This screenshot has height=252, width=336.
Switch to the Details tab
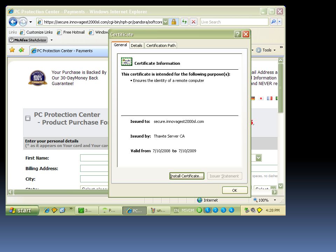tap(136, 45)
